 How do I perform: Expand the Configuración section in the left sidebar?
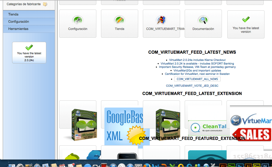[29, 21]
